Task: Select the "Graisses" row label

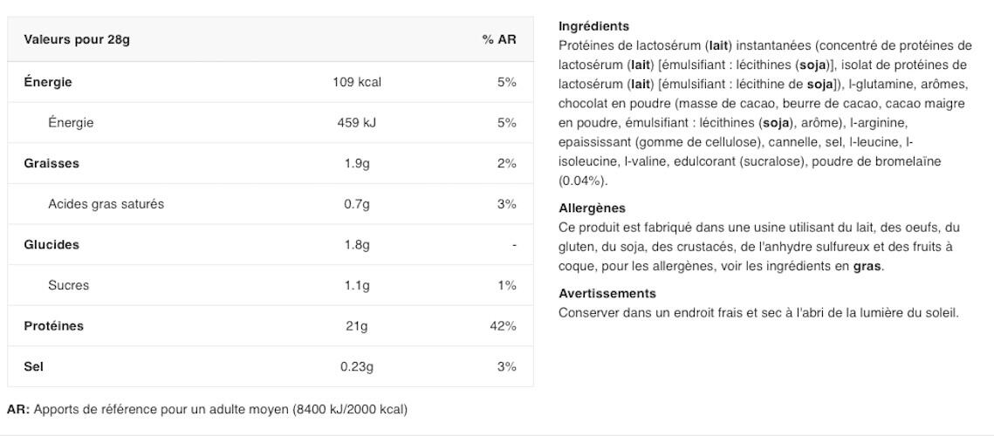Action: click(x=51, y=163)
